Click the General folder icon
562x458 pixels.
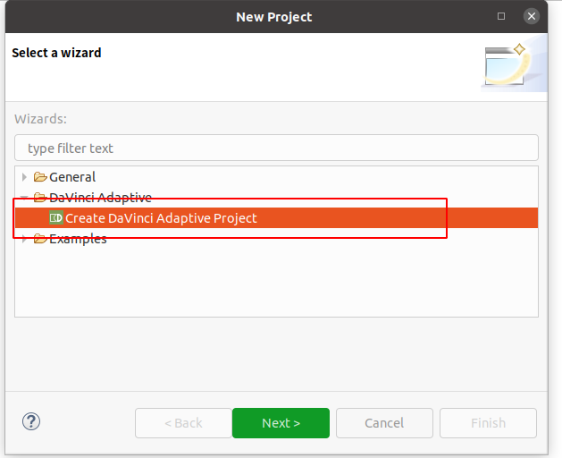click(40, 177)
